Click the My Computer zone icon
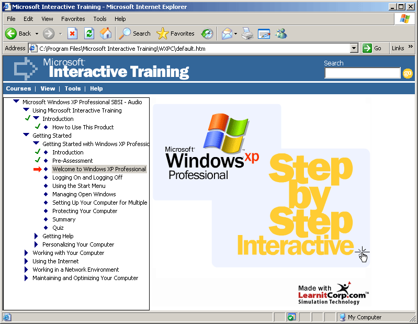 pos(342,317)
